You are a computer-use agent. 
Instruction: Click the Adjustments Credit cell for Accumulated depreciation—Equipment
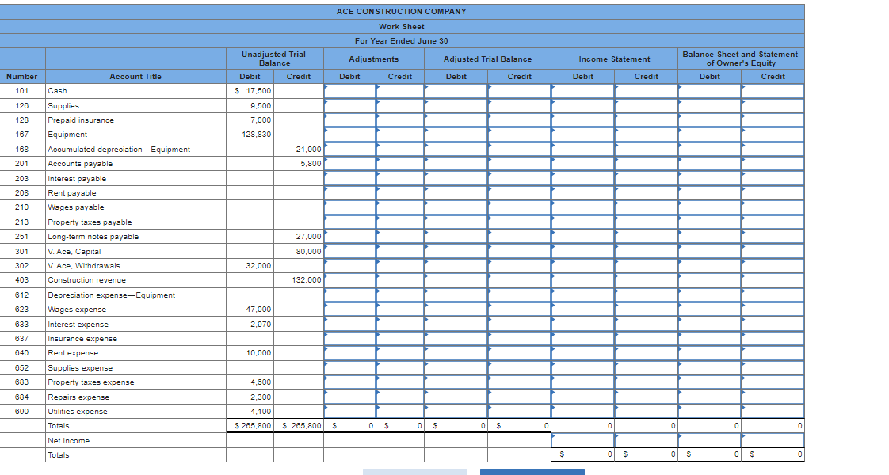tap(400, 149)
